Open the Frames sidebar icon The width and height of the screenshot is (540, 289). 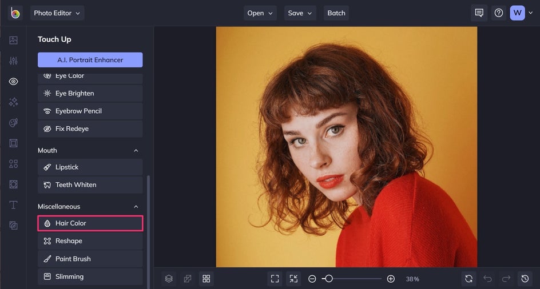pos(13,143)
